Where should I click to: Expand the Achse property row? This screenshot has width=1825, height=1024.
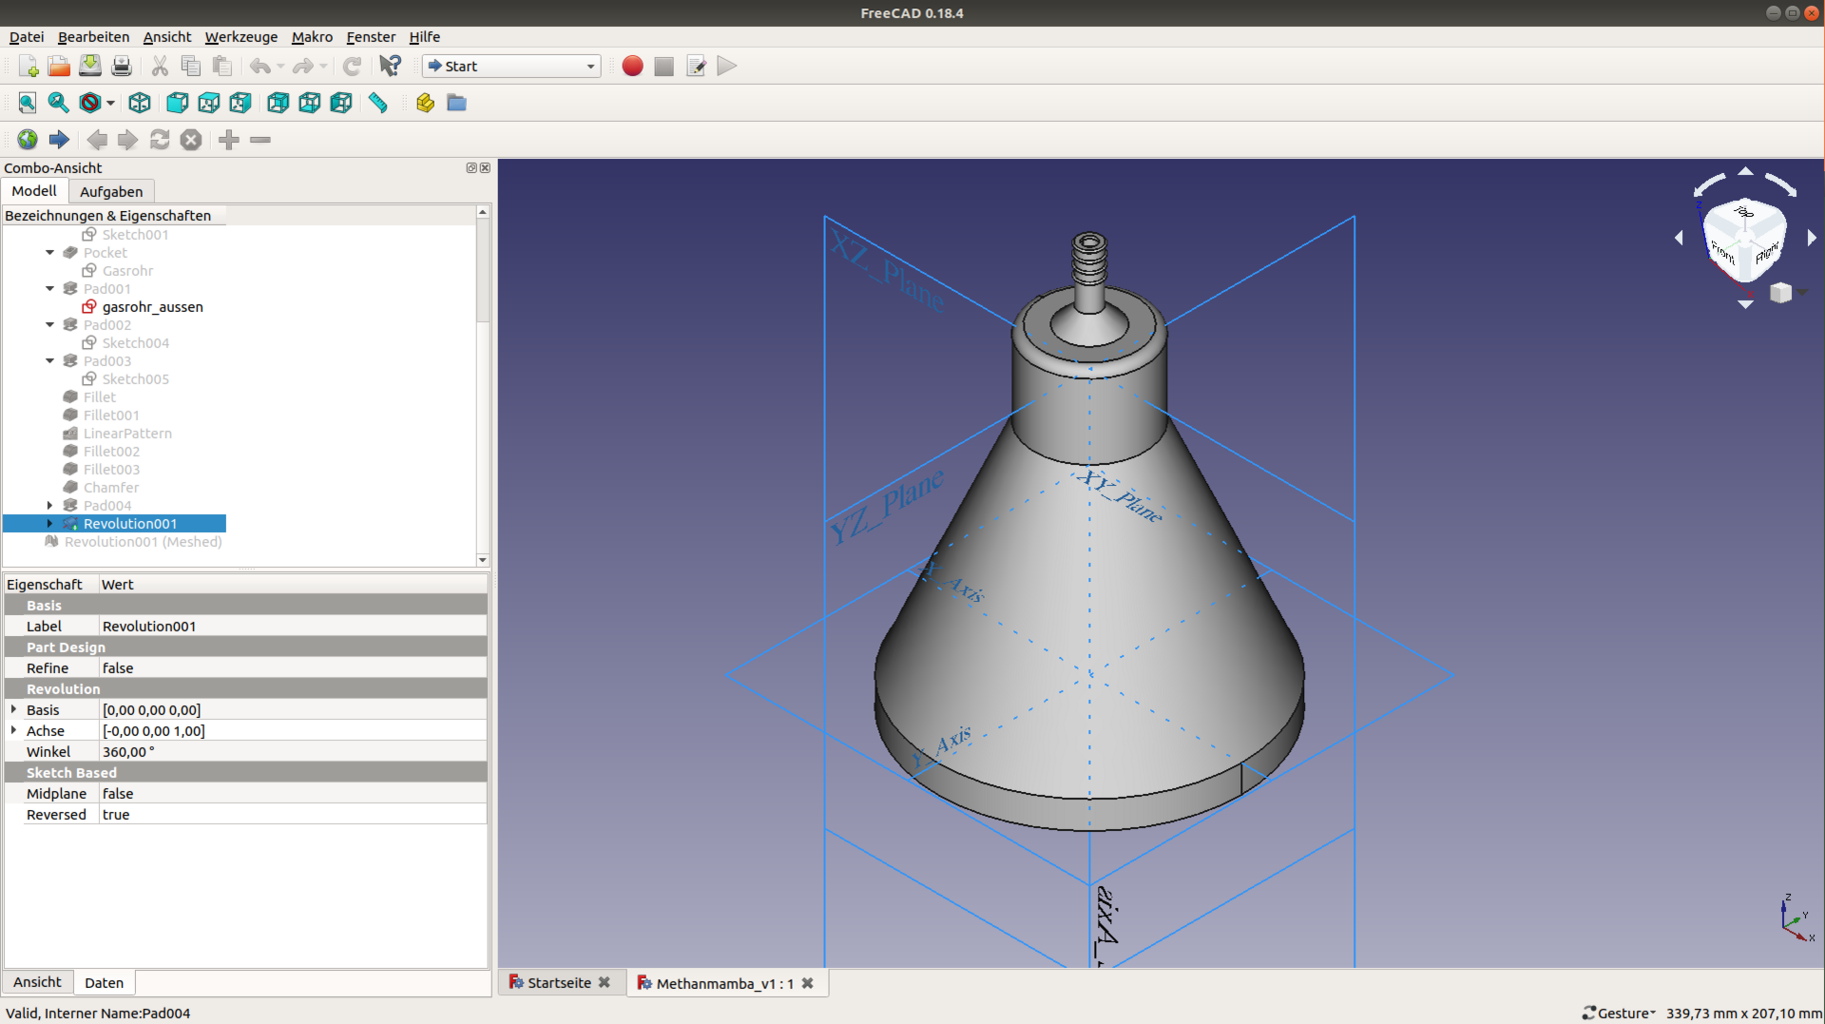[x=13, y=731]
